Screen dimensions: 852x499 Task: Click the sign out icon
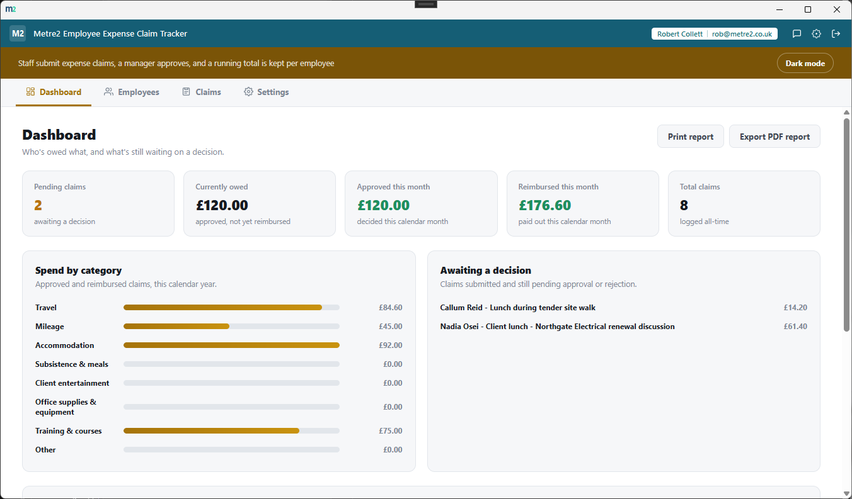click(836, 34)
